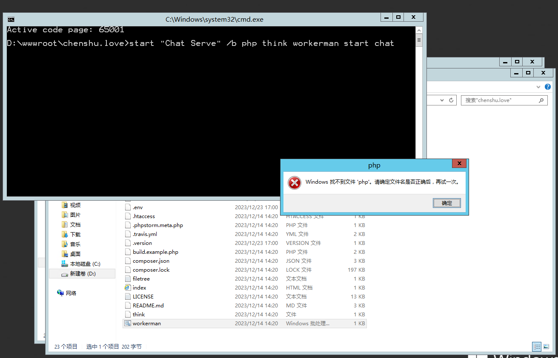Click 选中 1 个项目 202 字节 in the status bar
Image resolution: width=558 pixels, height=358 pixels.
(x=114, y=347)
